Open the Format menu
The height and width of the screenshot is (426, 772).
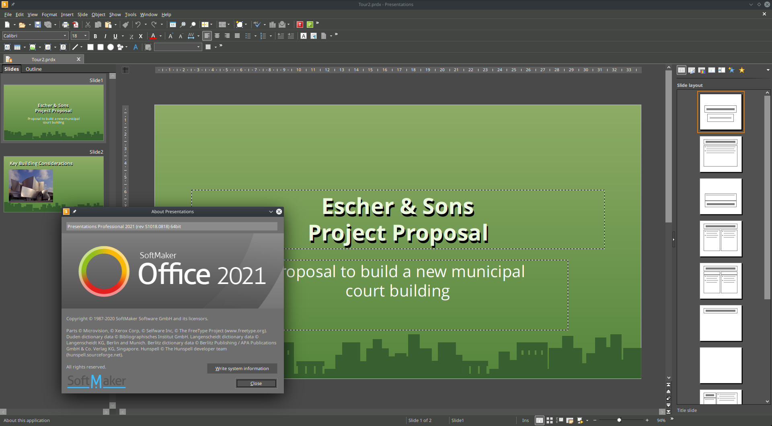(49, 14)
